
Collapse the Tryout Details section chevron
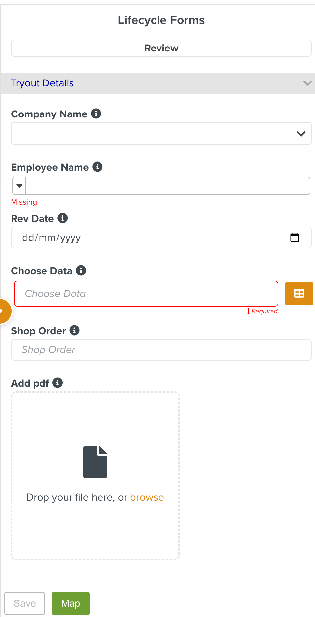pyautogui.click(x=307, y=83)
